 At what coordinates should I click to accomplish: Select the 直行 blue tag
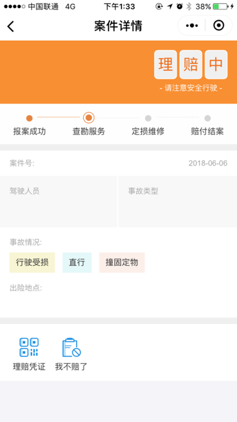pyautogui.click(x=77, y=263)
